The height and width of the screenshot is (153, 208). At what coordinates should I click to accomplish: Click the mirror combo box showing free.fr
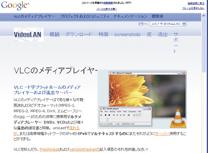168,24
